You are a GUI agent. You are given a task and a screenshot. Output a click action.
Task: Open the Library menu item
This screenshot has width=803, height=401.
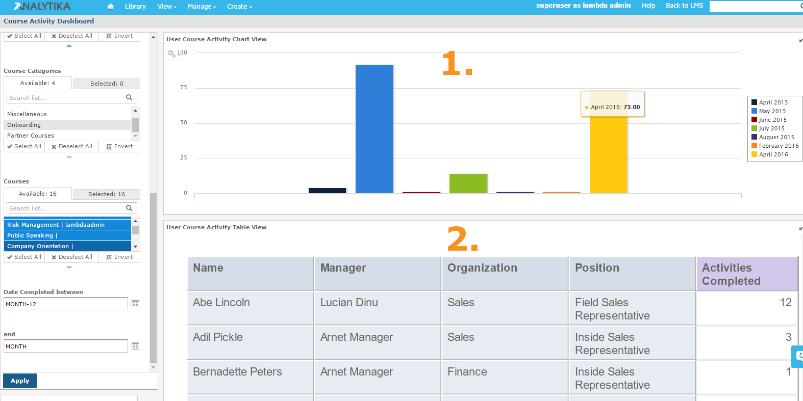pyautogui.click(x=135, y=7)
